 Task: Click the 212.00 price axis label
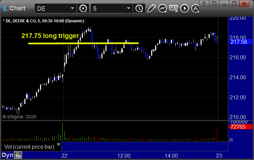238,97
